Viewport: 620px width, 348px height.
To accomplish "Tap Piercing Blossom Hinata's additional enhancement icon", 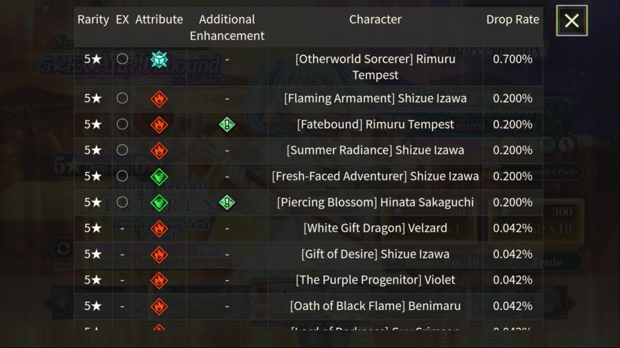I will point(227,203).
